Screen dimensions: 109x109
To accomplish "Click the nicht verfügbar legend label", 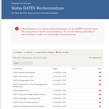I will 64,52.
